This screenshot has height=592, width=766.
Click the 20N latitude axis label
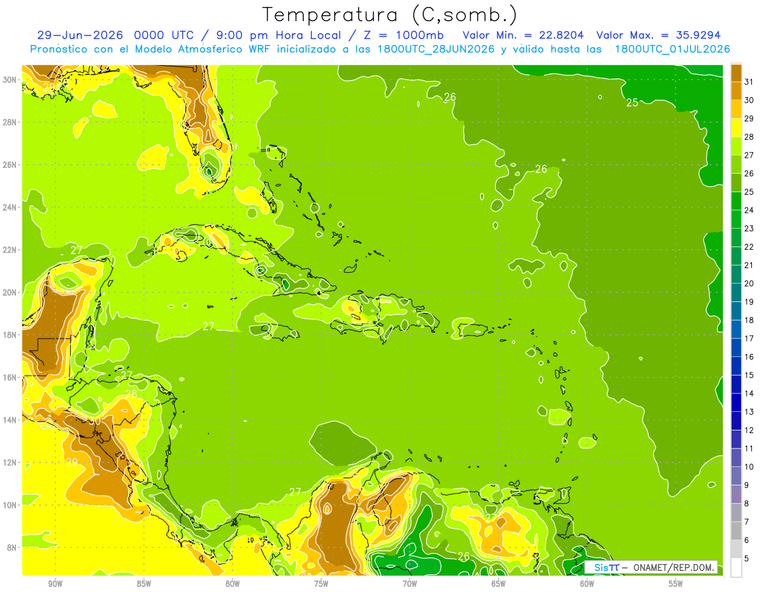[10, 292]
